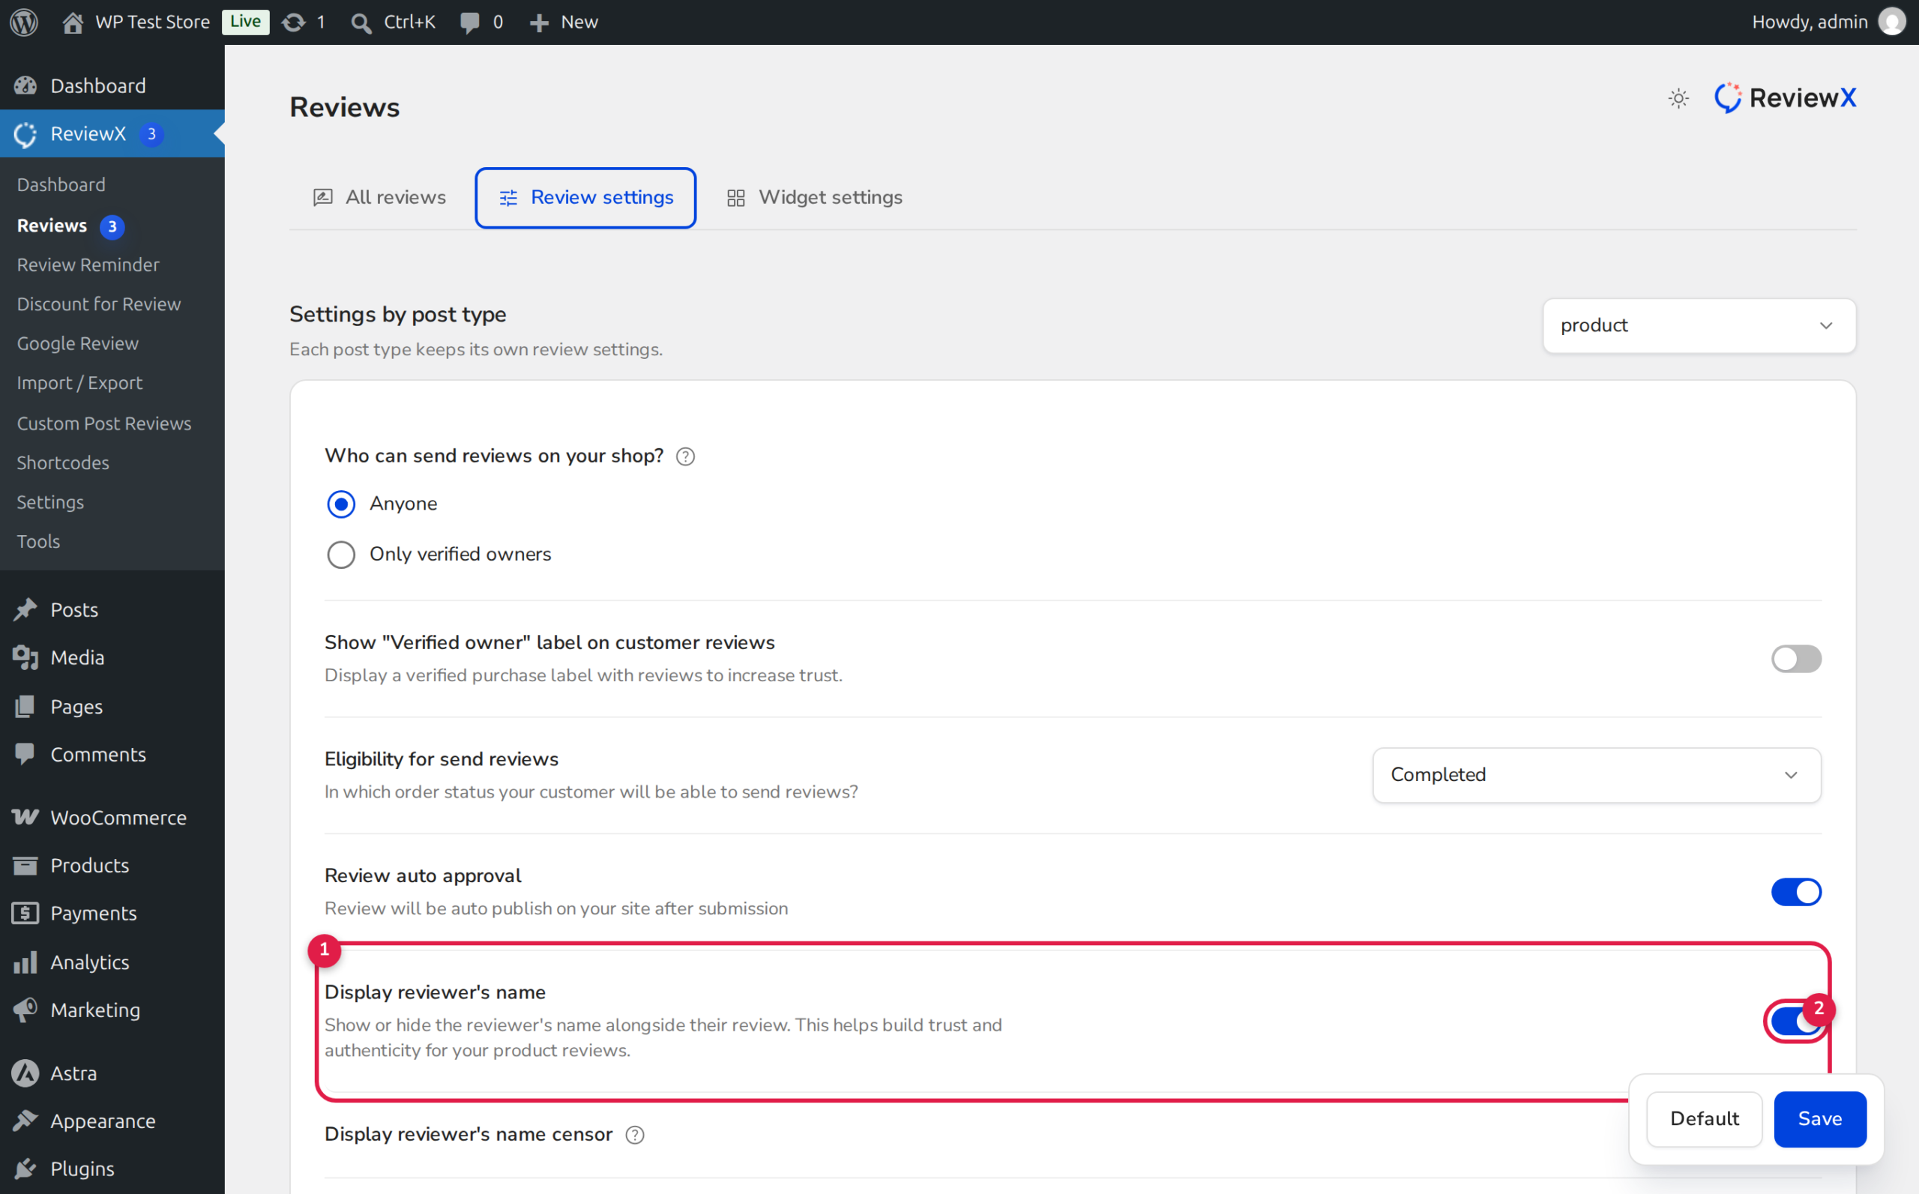Open Pages icon in sidebar
The height and width of the screenshot is (1194, 1919).
coord(25,706)
